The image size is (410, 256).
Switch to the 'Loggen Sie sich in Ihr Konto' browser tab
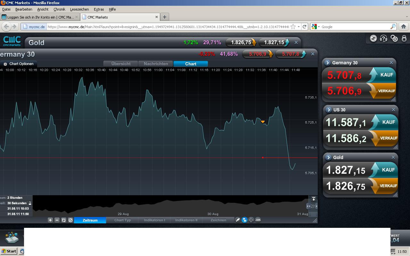(40, 17)
